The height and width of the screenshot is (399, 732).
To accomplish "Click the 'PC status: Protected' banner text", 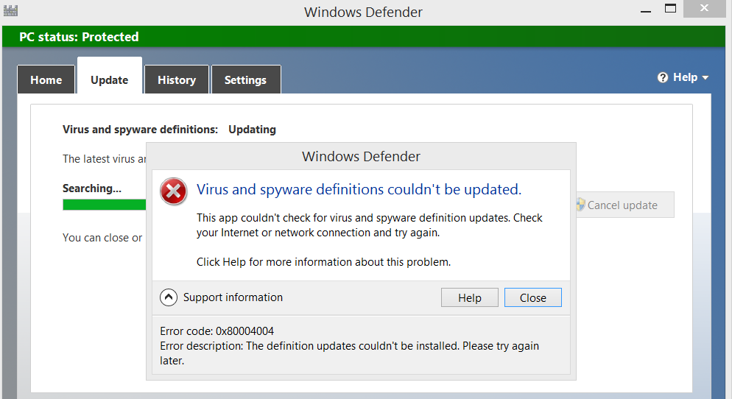I will (x=79, y=37).
